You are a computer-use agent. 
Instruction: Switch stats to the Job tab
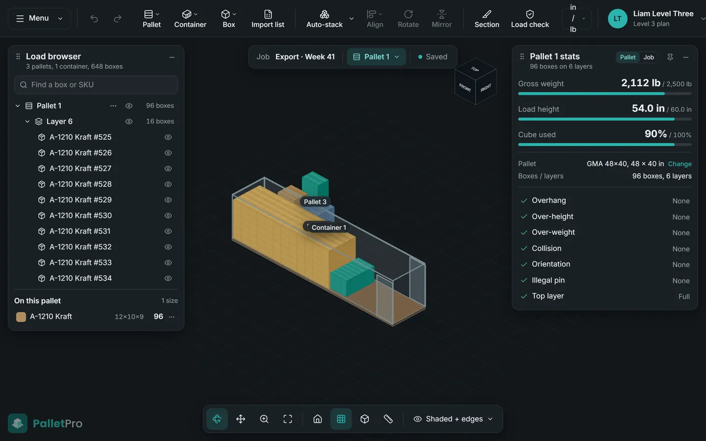[x=649, y=57]
